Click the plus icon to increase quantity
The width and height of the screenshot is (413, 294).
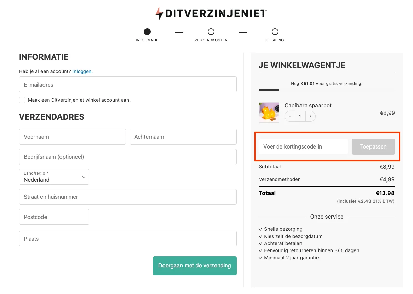pyautogui.click(x=310, y=116)
